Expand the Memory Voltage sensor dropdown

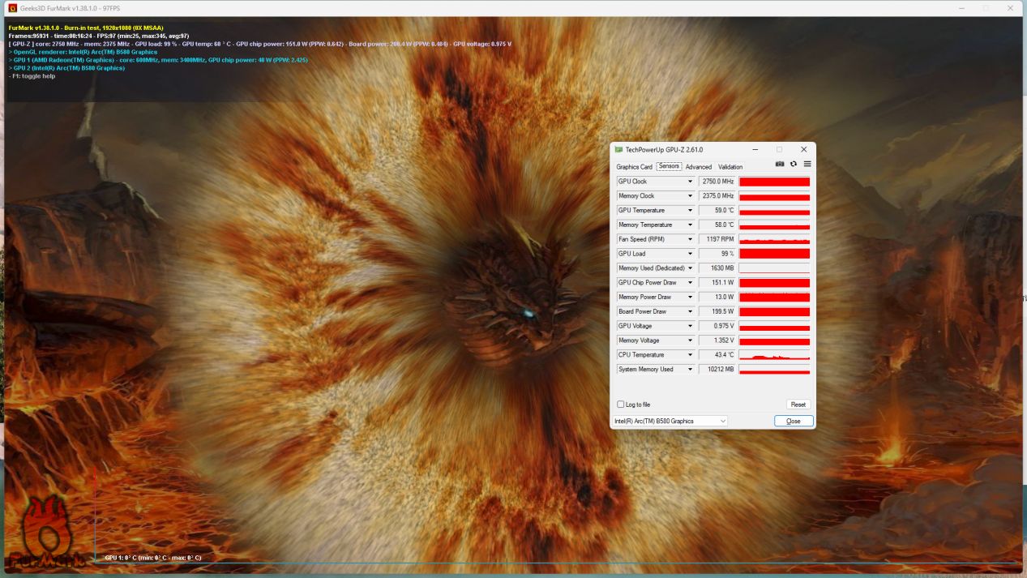(691, 340)
